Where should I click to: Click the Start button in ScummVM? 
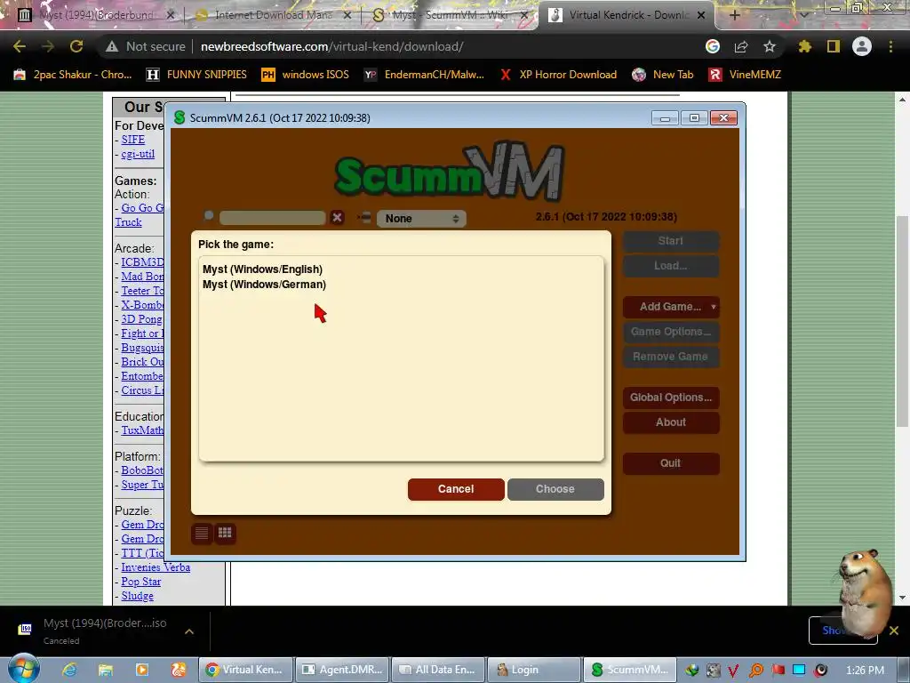[671, 241]
